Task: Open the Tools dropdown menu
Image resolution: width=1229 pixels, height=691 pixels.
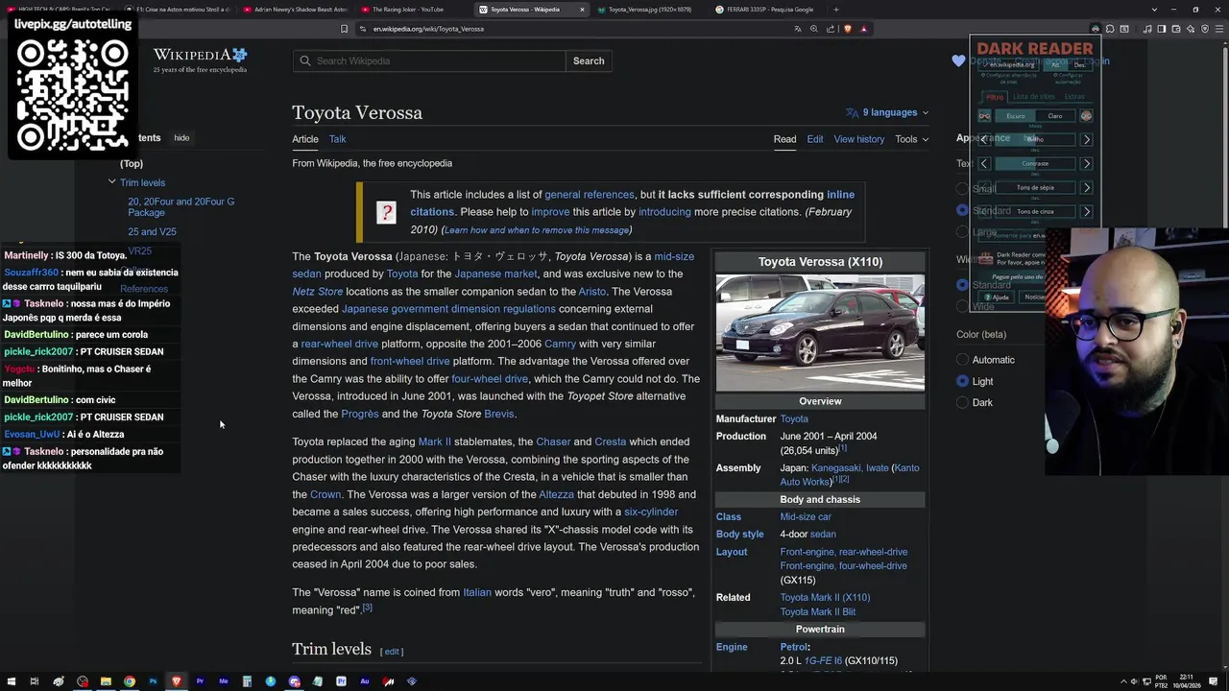Action: [912, 139]
